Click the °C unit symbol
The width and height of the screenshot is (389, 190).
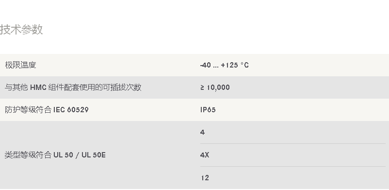tap(244, 65)
